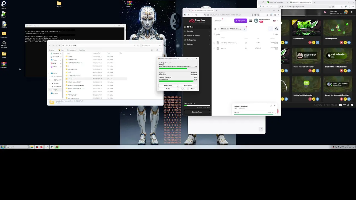
Task: Delete the Bubble Variable Counter widget
Action: coord(310,99)
